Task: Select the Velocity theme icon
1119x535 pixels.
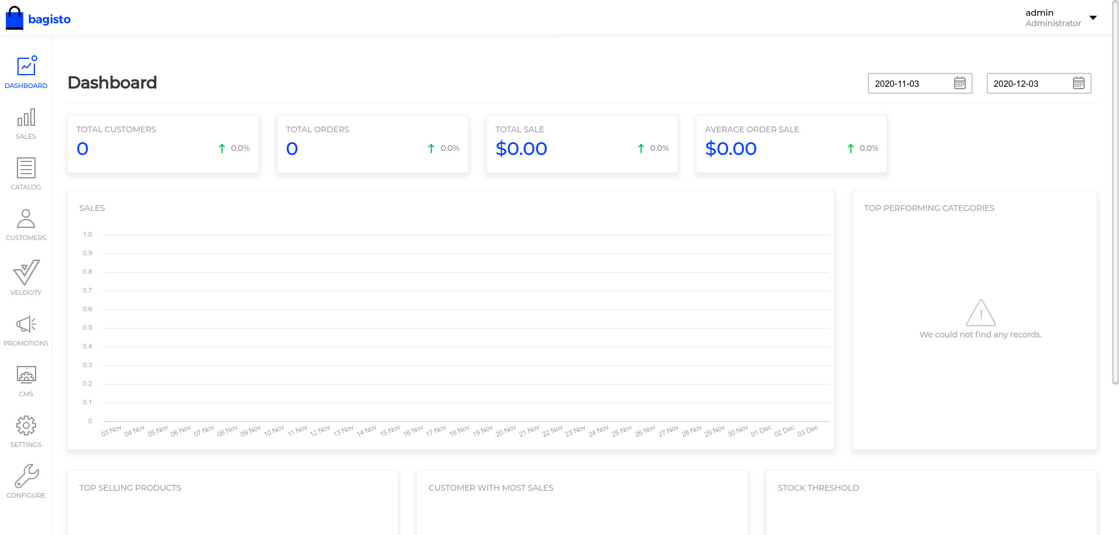Action: tap(26, 273)
